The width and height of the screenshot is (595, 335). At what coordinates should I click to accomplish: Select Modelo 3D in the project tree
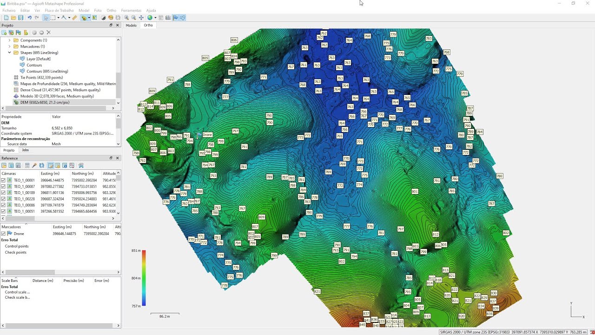[53, 96]
